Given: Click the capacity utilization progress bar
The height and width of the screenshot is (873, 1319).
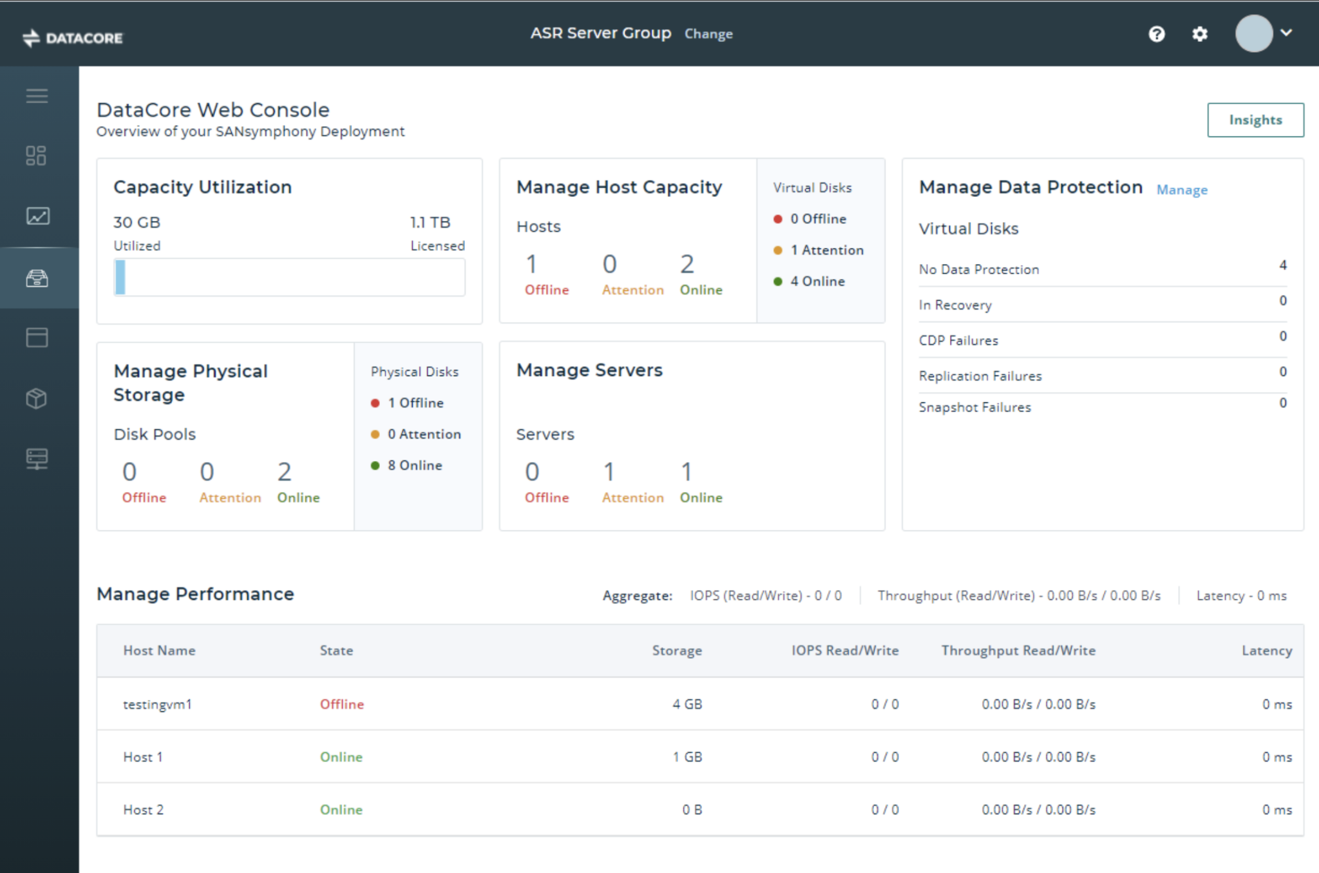Looking at the screenshot, I should 289,277.
